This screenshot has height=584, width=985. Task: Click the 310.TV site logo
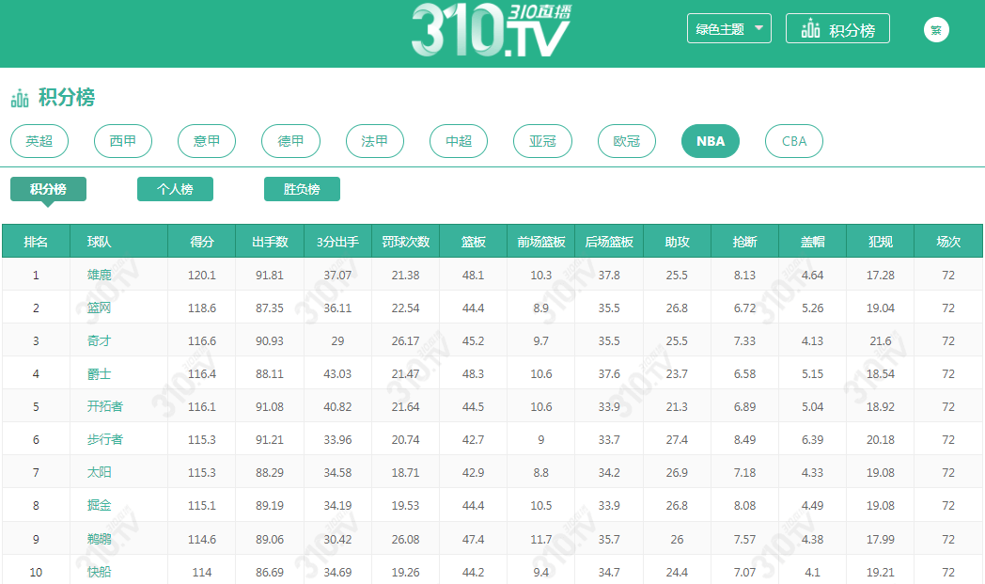pos(492,30)
